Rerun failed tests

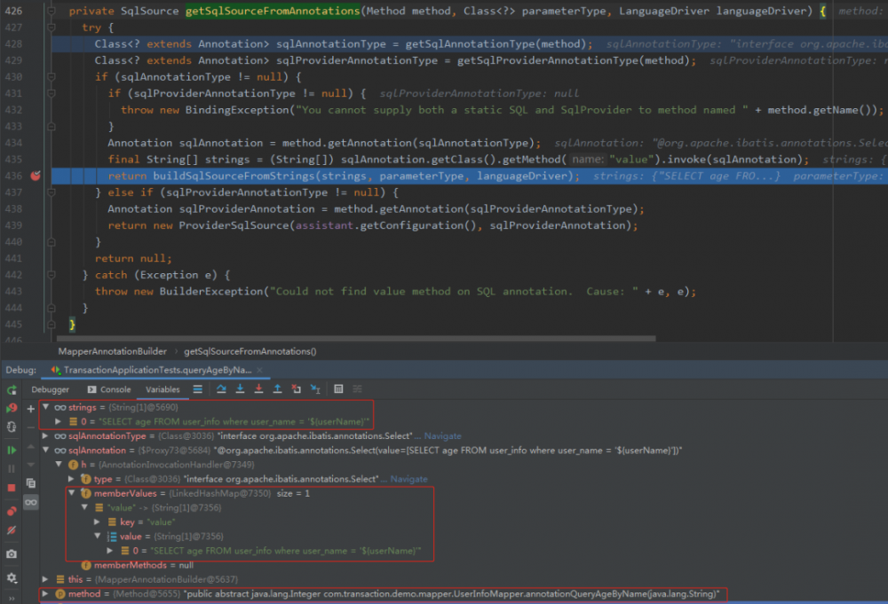[12, 408]
